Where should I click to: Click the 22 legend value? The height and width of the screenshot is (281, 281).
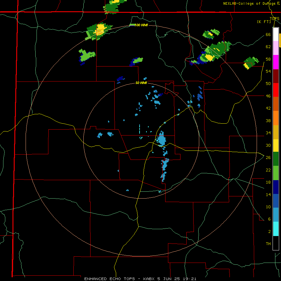click(x=268, y=170)
